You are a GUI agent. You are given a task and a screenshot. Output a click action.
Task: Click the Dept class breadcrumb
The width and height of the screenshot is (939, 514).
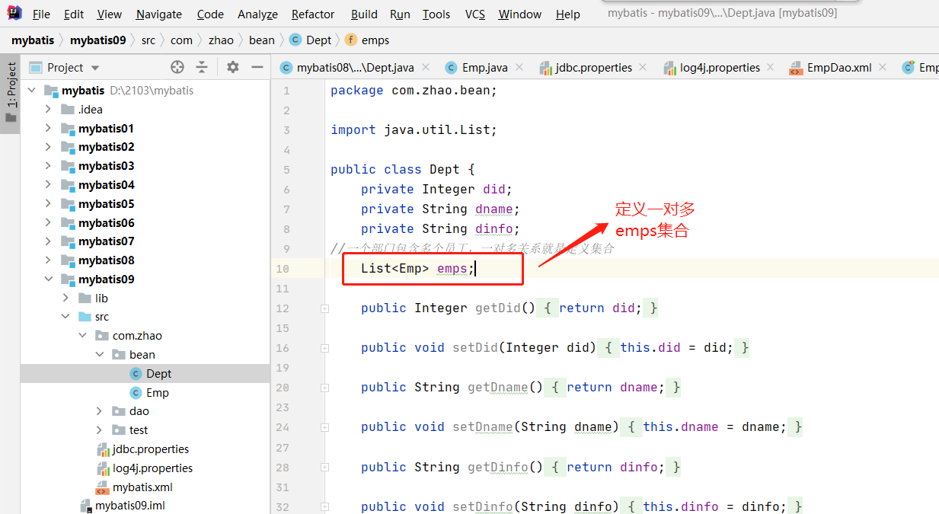[311, 40]
